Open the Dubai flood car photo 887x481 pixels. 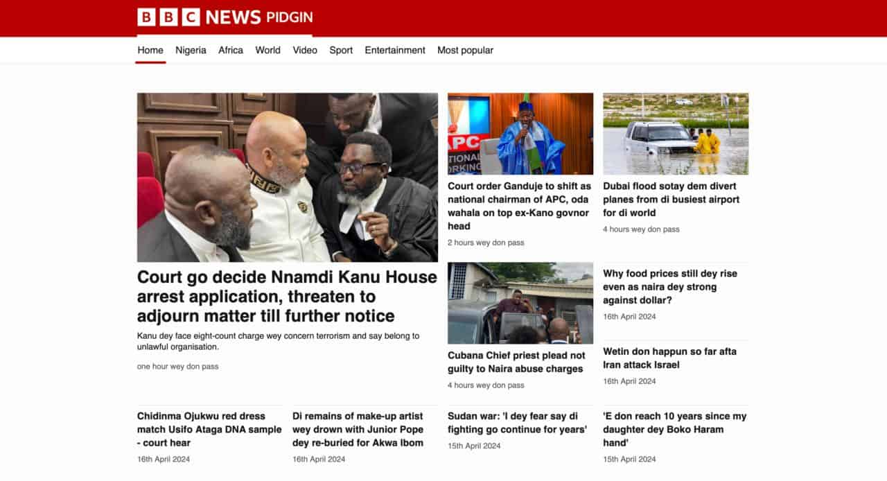coord(676,134)
